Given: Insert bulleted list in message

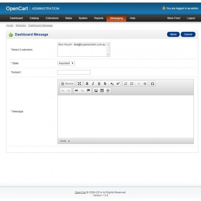Looking at the screenshot, I should click(x=131, y=84).
